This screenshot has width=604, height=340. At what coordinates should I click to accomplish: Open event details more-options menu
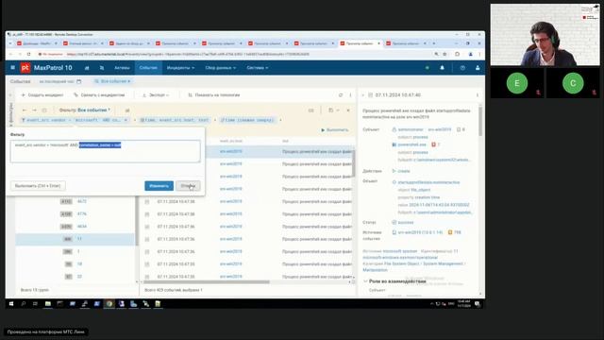[x=478, y=94]
